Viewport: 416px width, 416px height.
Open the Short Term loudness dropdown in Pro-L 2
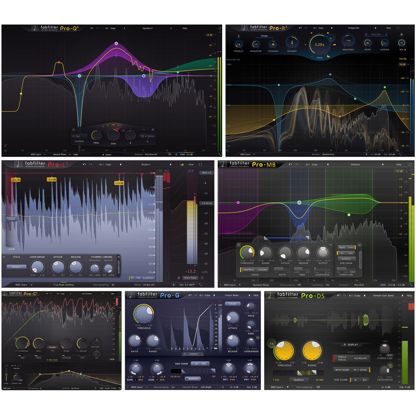[x=190, y=278]
